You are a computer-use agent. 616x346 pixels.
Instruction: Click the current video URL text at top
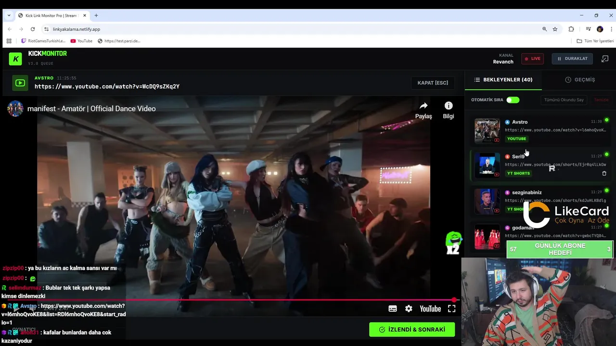[107, 86]
